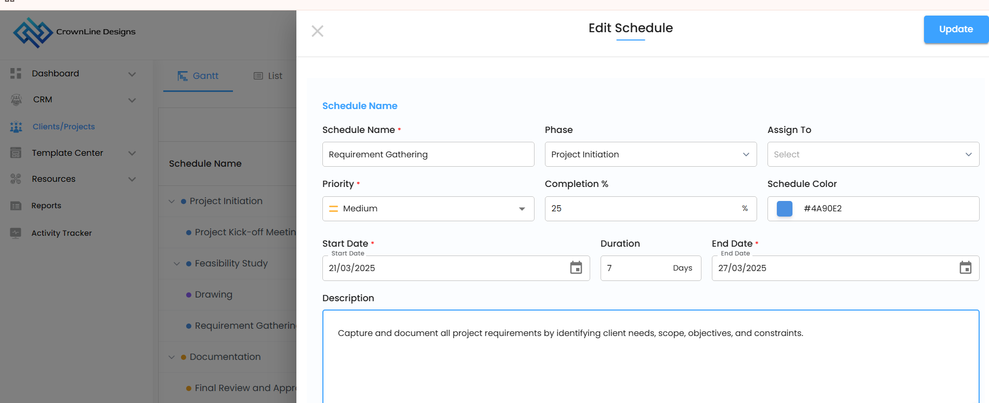Collapse the Project Initiation tree row
Screen dimensions: 989x403
172,202
